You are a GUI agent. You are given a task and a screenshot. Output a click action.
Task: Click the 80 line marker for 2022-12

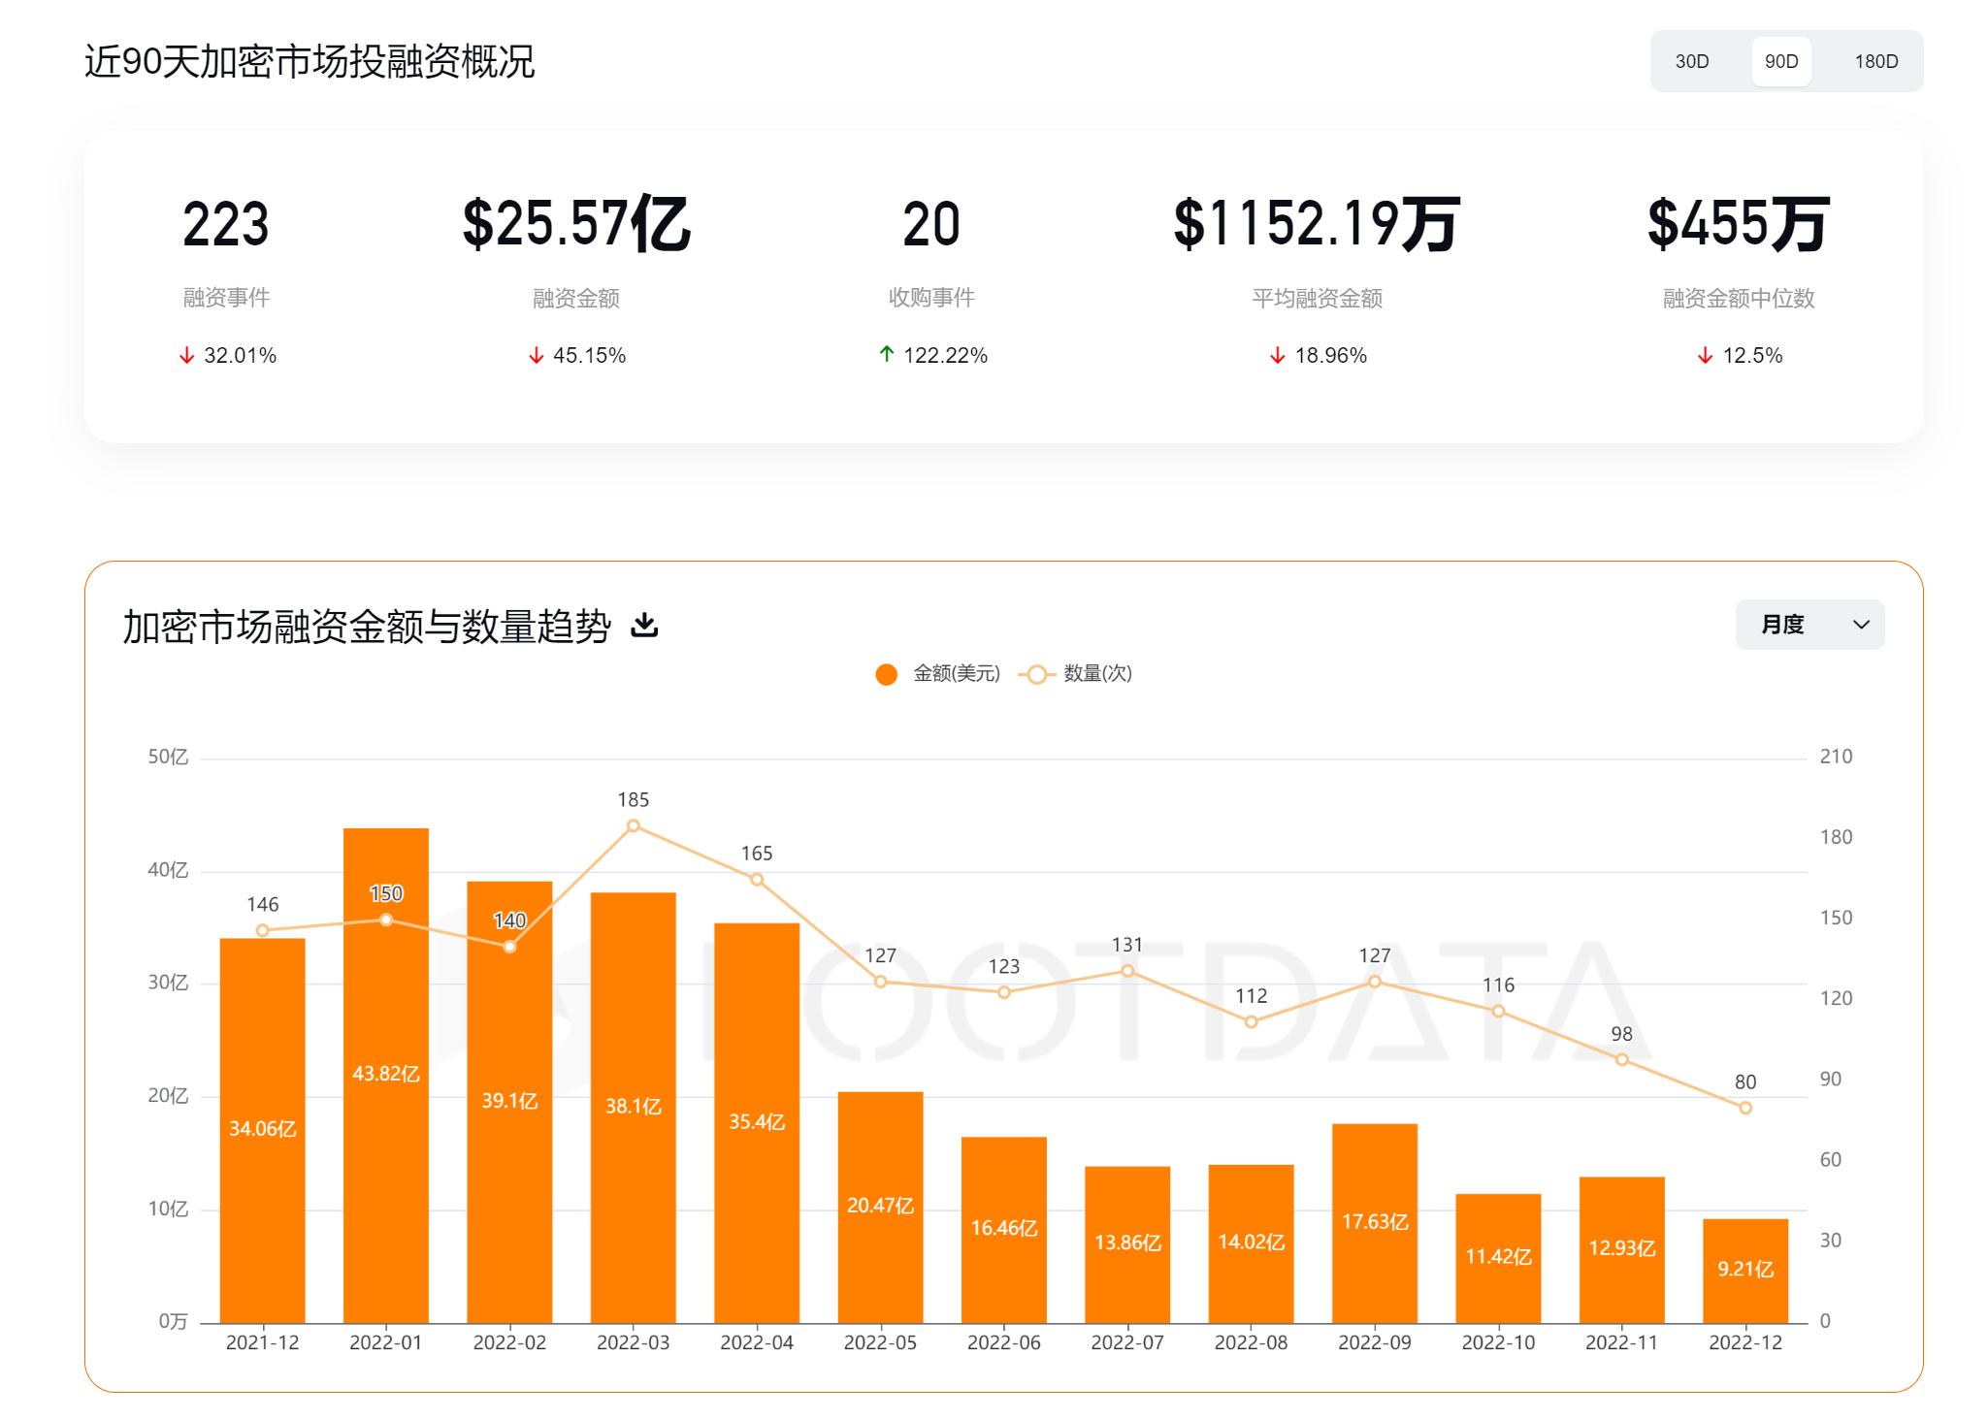tap(1744, 1108)
